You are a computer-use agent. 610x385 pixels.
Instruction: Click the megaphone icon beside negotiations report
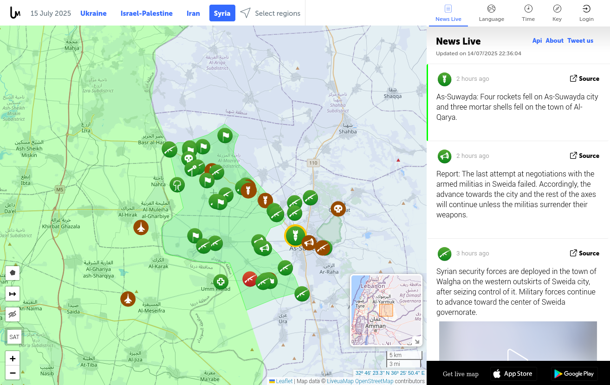coord(445,157)
